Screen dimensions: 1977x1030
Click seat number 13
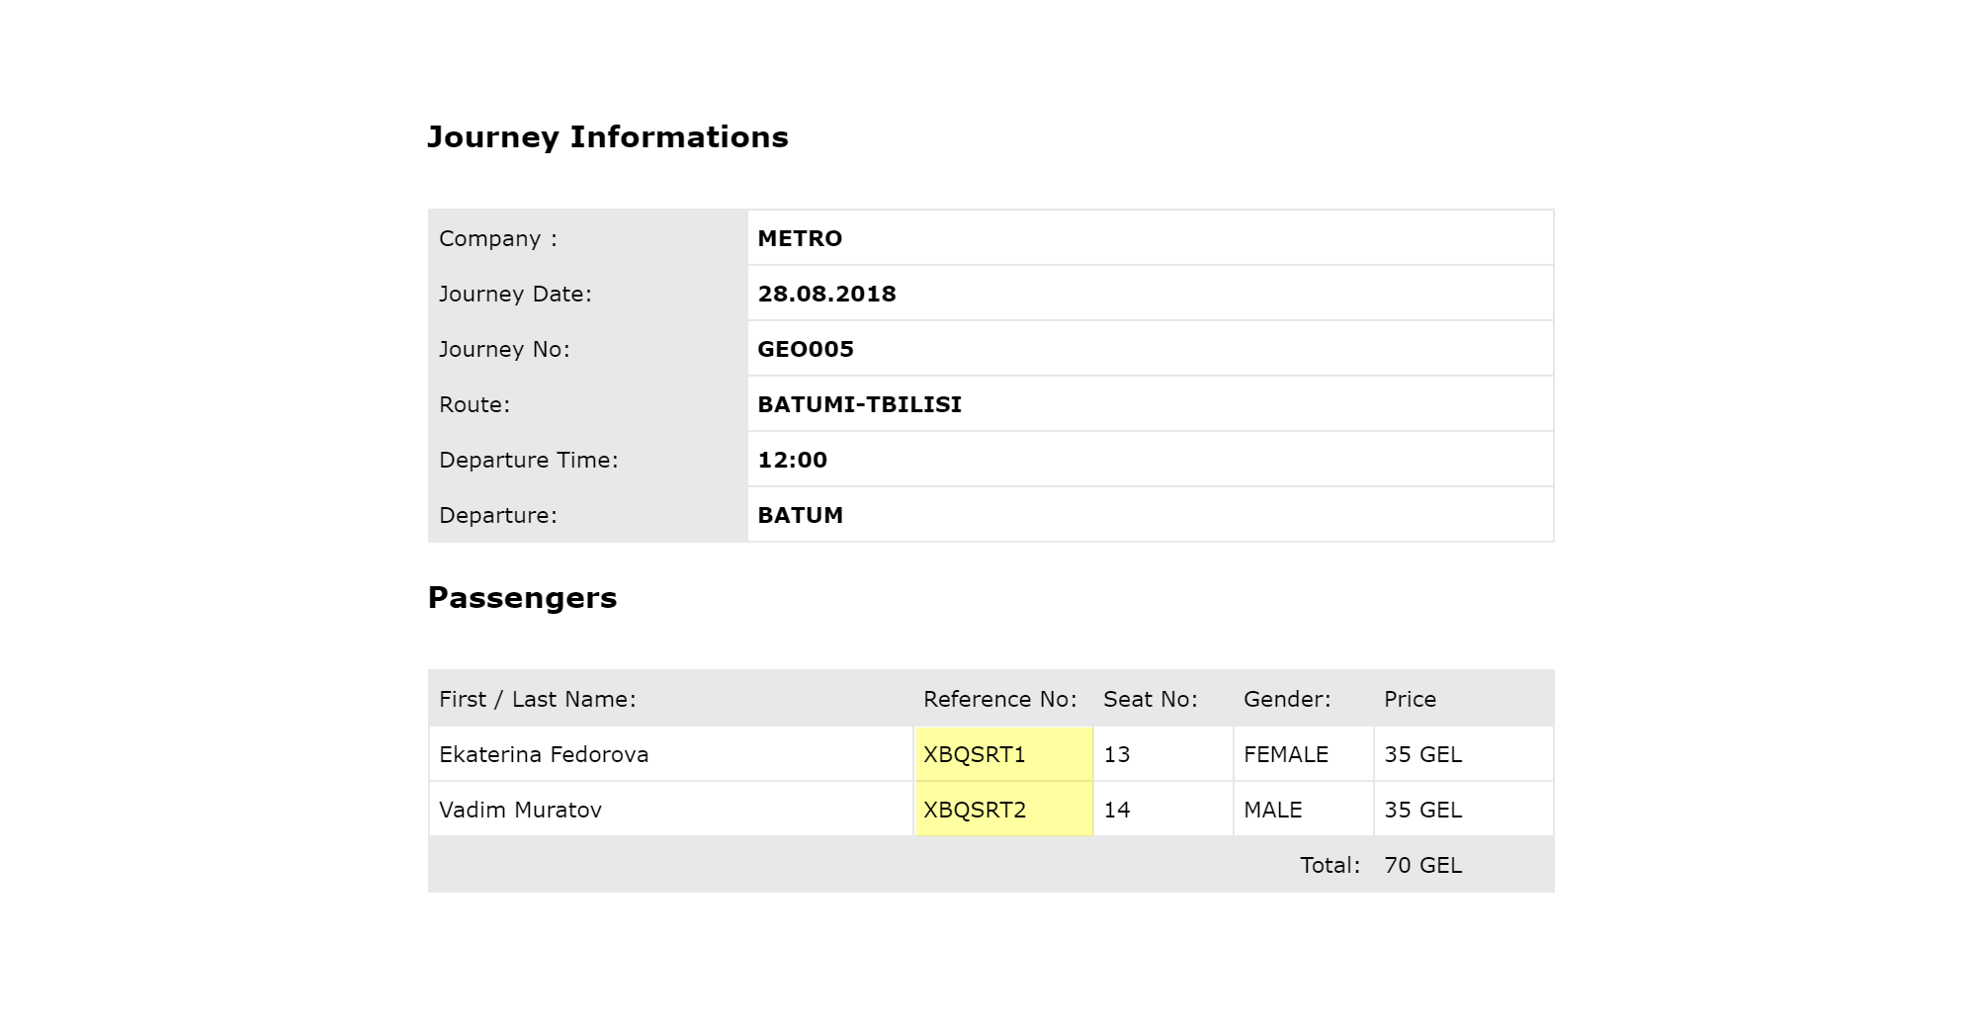coord(1117,754)
